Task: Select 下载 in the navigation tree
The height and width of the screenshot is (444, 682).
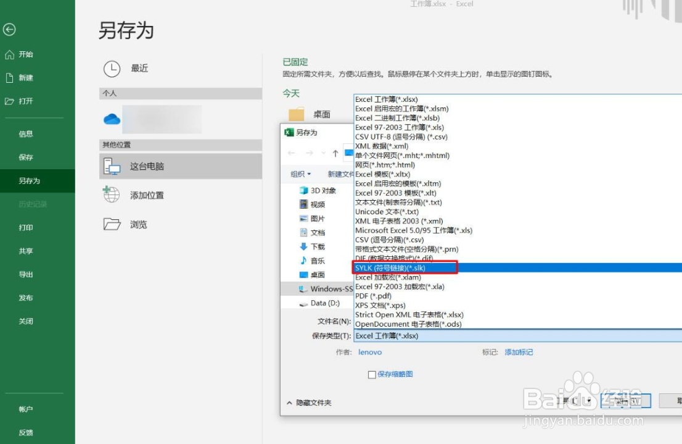Action: [x=318, y=246]
